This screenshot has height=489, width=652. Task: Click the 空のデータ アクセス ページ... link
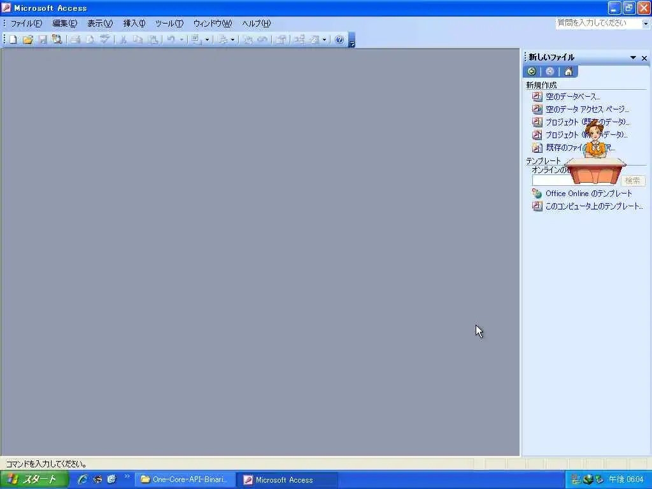tap(586, 110)
